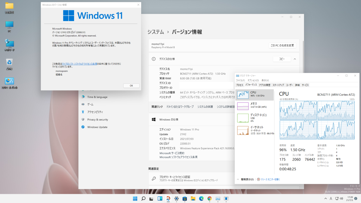The width and height of the screenshot is (361, 203).
Task: Click Settings gear in taskbar
Action: pos(177,198)
